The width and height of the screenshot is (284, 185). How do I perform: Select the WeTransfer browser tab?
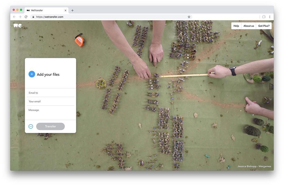pos(47,10)
